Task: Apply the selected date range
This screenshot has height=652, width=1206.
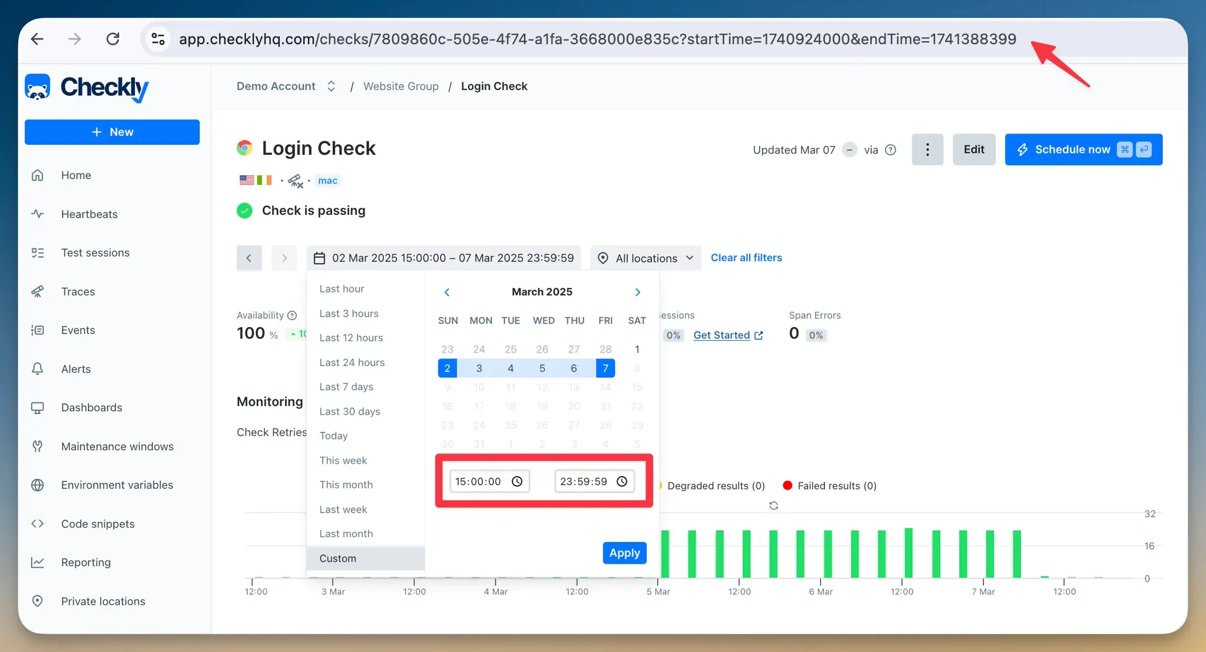Action: click(x=625, y=553)
